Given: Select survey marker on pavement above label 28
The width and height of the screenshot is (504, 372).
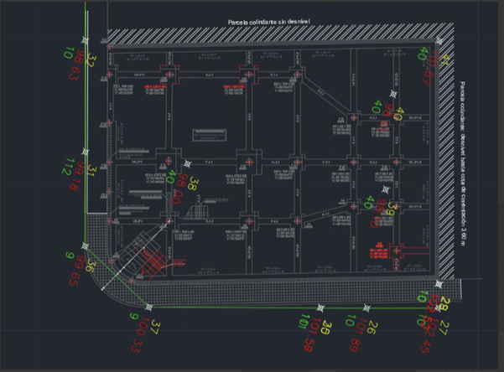Looking at the screenshot, I should click(x=439, y=284).
